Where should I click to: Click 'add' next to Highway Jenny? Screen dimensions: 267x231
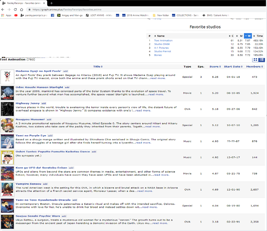pos(44,103)
